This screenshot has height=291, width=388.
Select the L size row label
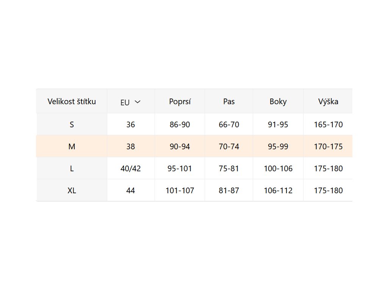coord(72,169)
